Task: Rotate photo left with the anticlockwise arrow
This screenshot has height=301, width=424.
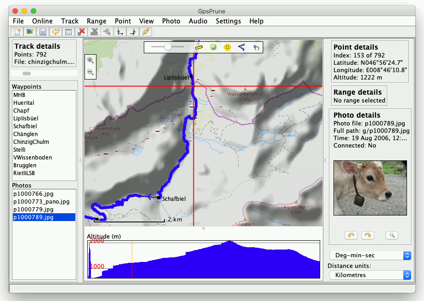Action: (x=351, y=235)
